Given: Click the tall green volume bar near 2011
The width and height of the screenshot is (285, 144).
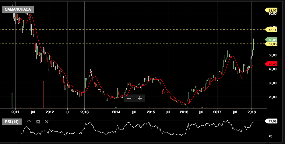Looking at the screenshot, I should pyautogui.click(x=12, y=100).
